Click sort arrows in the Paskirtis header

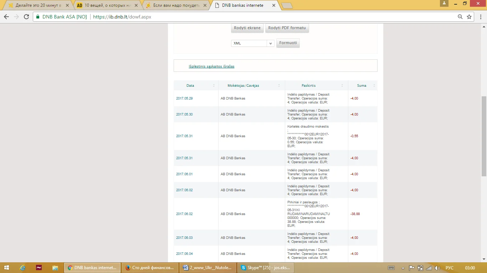tap(342, 86)
